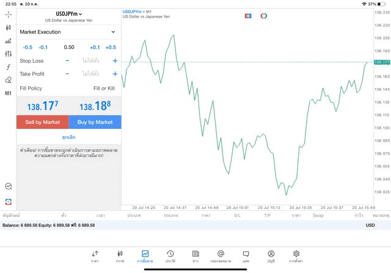
Task: Open the history tab with clock icon
Action: coord(170,257)
